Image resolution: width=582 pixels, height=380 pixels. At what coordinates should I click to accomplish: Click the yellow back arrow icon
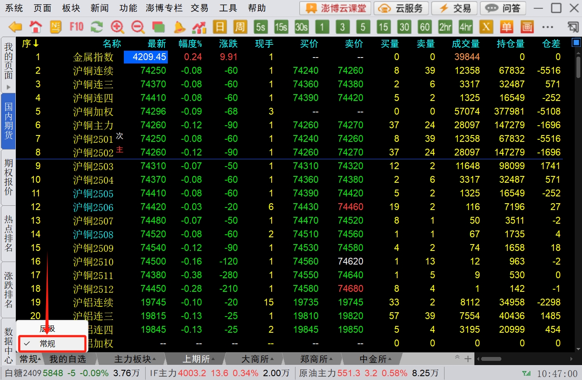point(15,27)
